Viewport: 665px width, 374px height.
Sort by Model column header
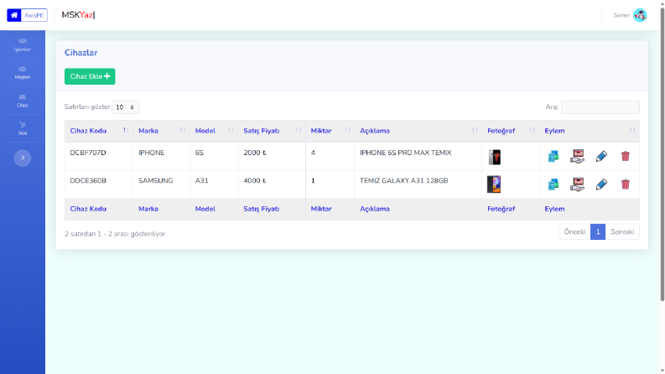pos(214,131)
